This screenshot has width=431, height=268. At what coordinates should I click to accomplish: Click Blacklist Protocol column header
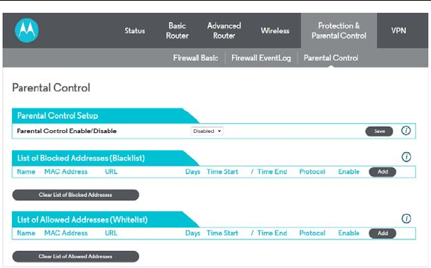(x=312, y=172)
